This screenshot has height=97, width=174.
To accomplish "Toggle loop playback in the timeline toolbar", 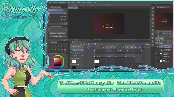I will click(95, 44).
